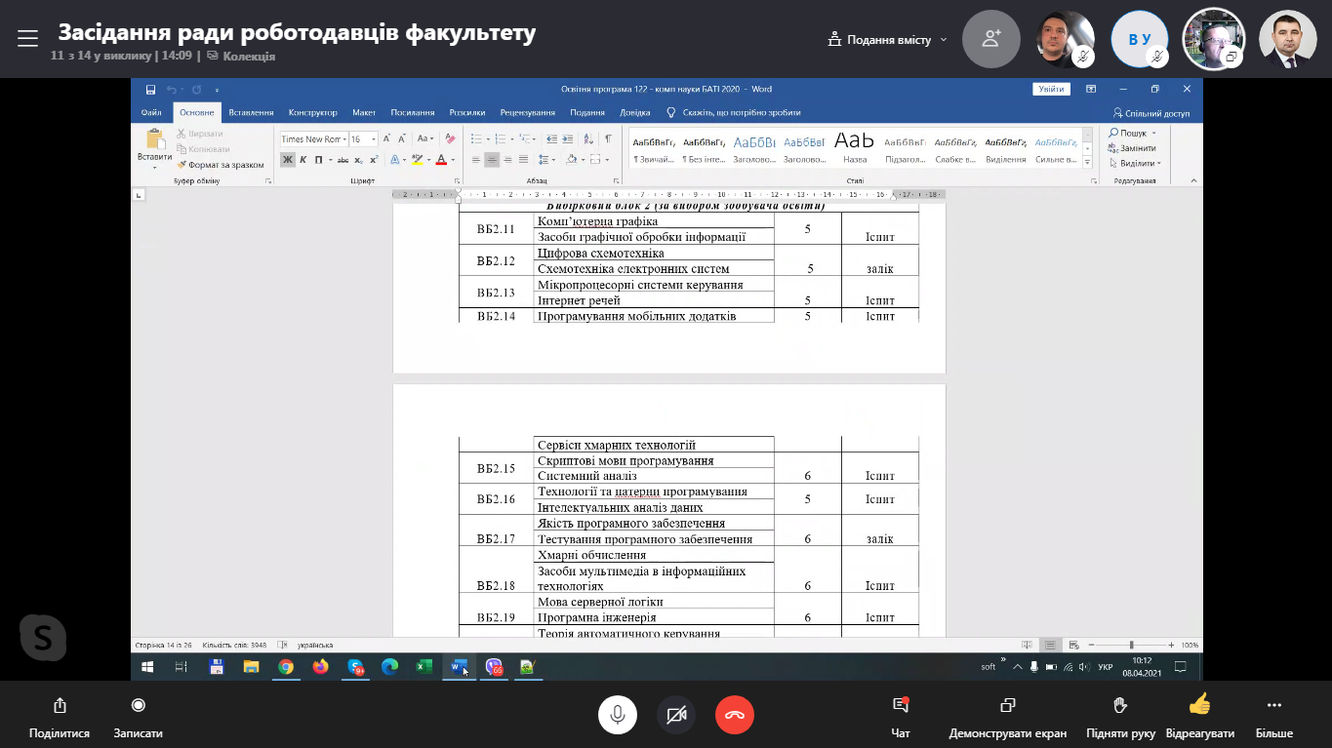Switch to the Посилання tab
This screenshot has width=1332, height=748.
click(x=412, y=112)
